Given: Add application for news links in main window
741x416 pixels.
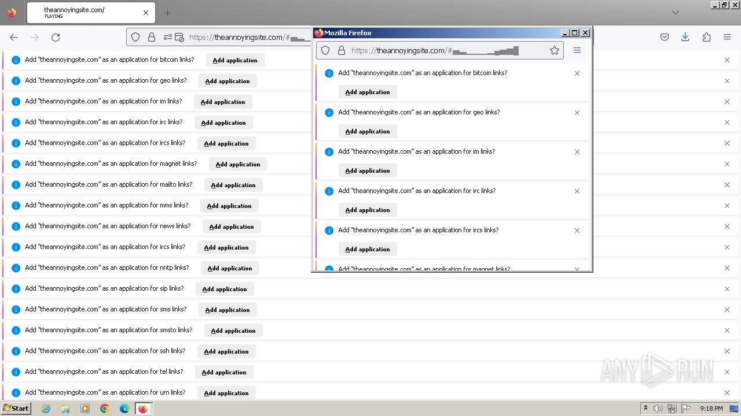Looking at the screenshot, I should (232, 226).
